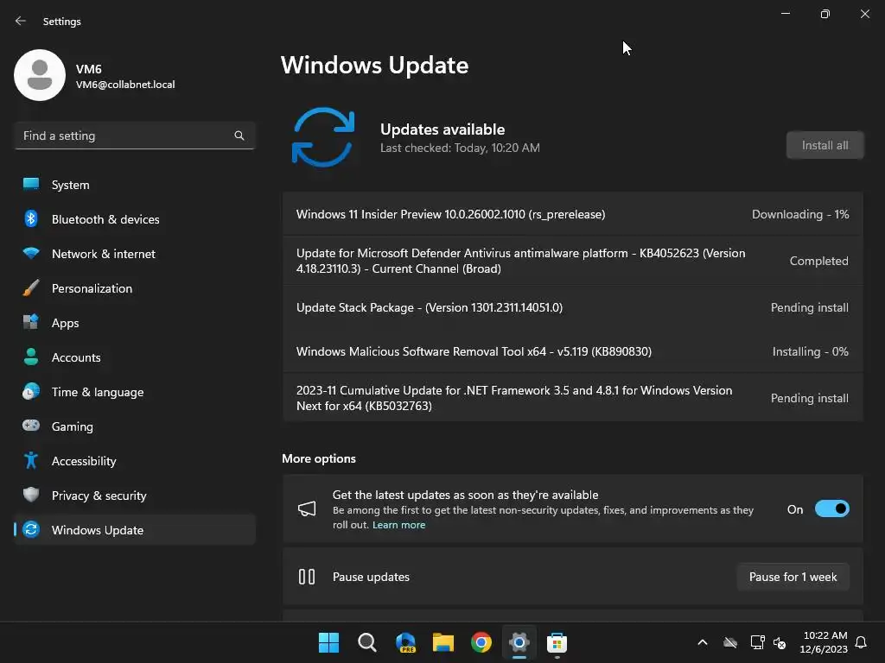
Task: Click the More options heading
Action: point(319,458)
